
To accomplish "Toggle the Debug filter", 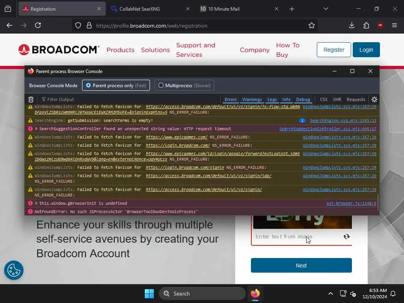I will (303, 99).
